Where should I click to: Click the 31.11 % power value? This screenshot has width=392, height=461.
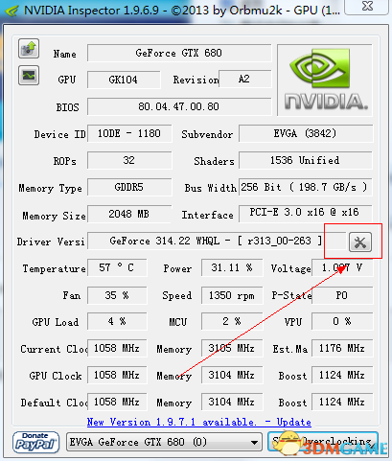(232, 267)
